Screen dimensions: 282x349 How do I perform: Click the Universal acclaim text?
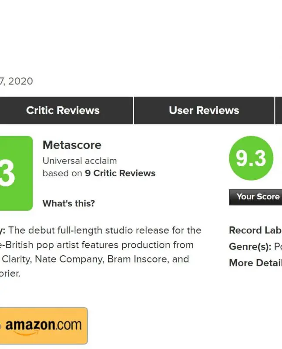80,161
